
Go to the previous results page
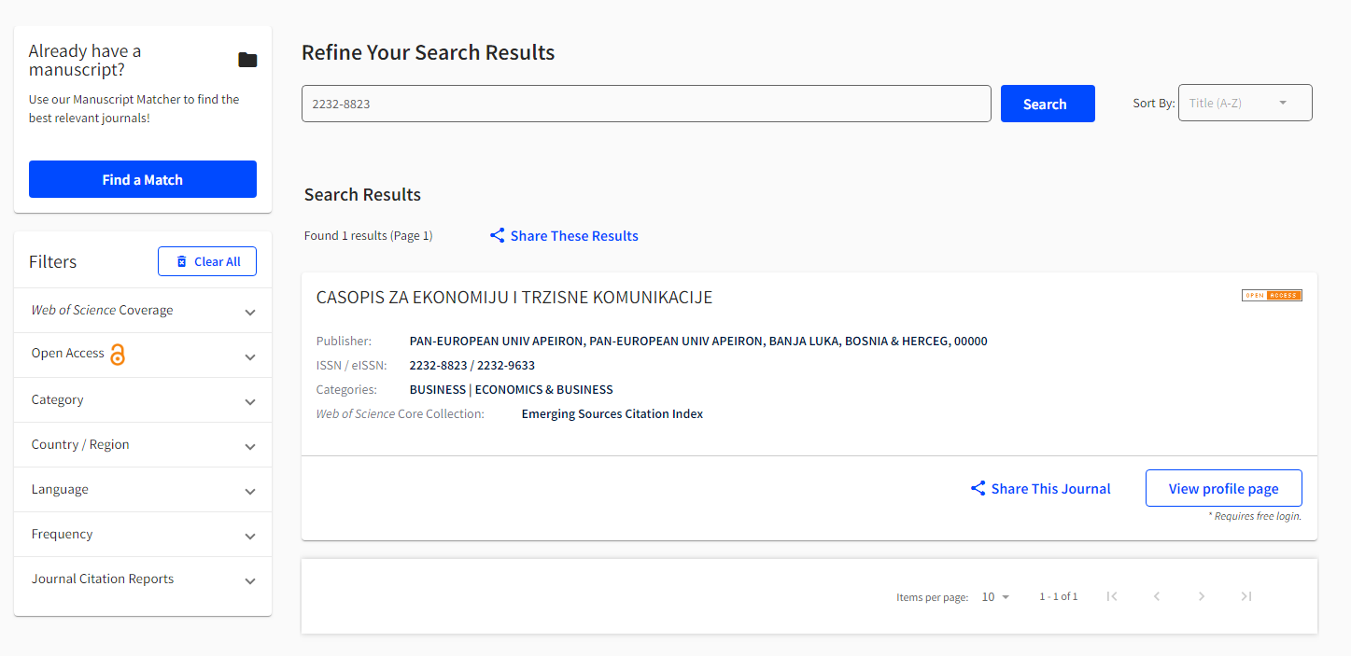pos(1156,596)
